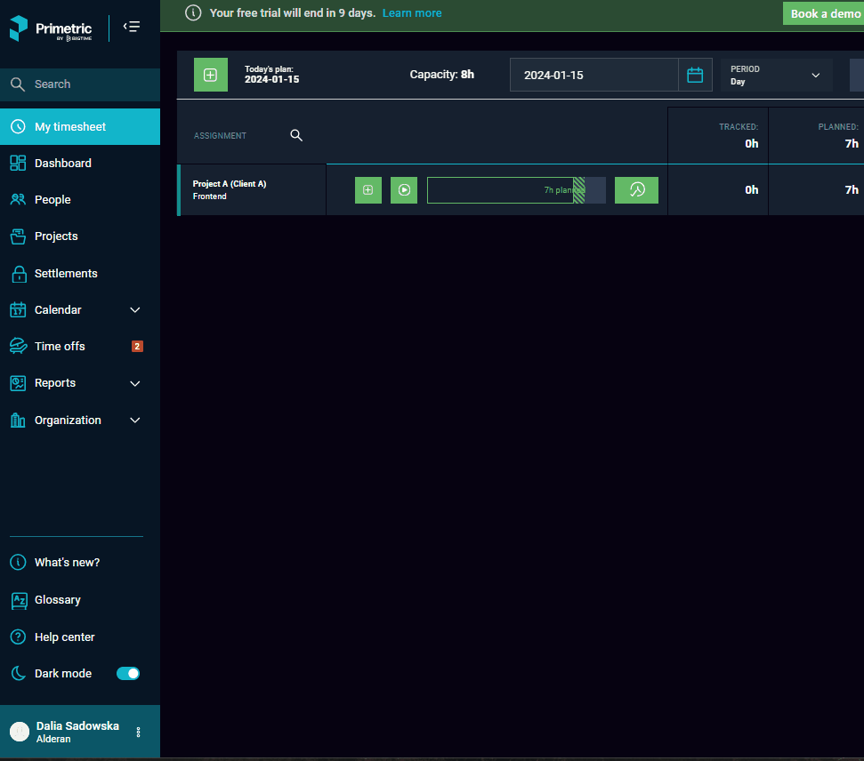The height and width of the screenshot is (761, 864).
Task: Navigate to Projects
Action: (56, 236)
